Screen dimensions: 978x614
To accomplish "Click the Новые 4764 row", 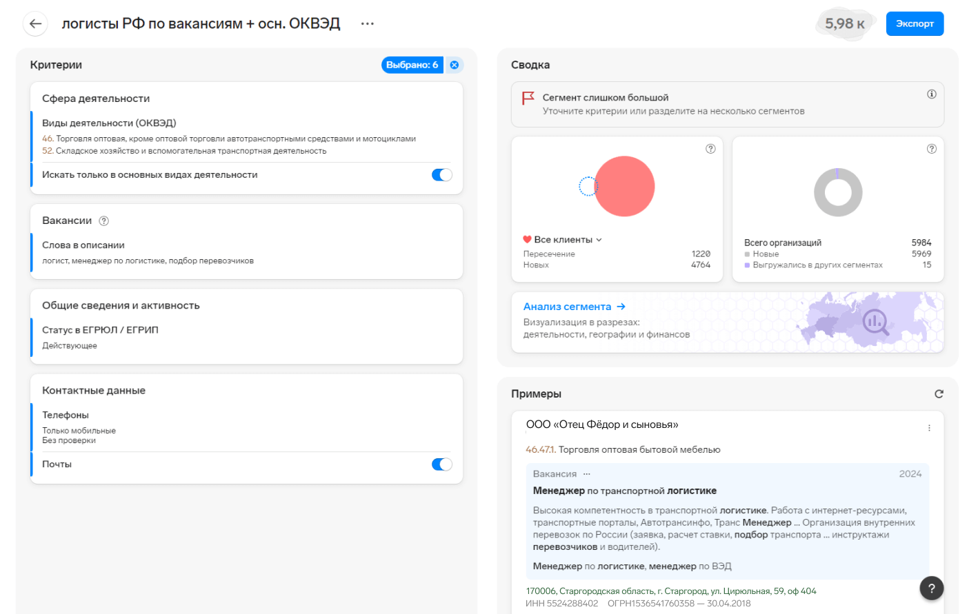I will click(x=617, y=265).
